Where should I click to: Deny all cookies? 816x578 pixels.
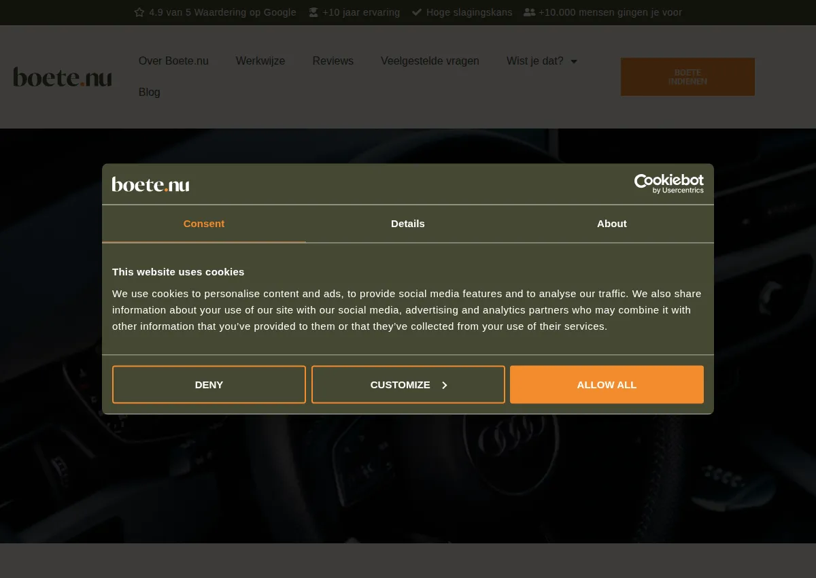click(209, 385)
